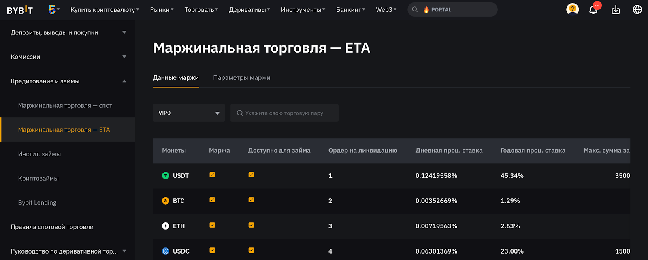
Task: Click the BTC annual rate 1.29%
Action: (x=510, y=200)
